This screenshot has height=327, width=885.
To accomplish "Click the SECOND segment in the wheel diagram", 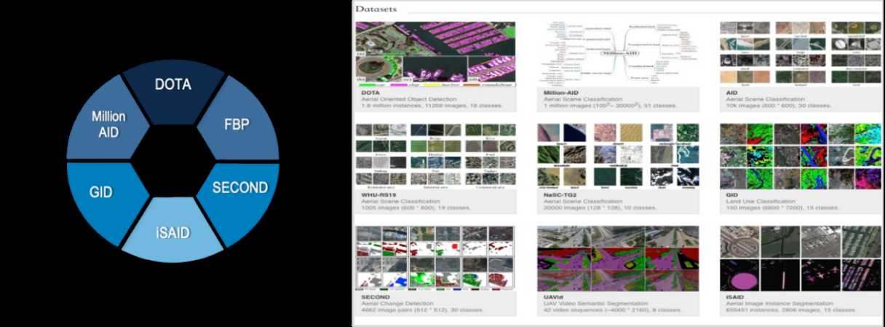I will tap(239, 188).
